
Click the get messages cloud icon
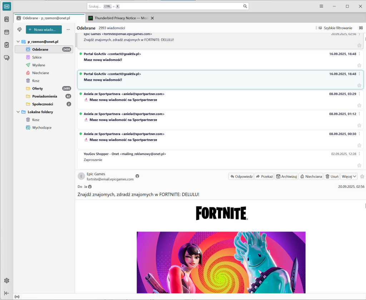(x=19, y=29)
